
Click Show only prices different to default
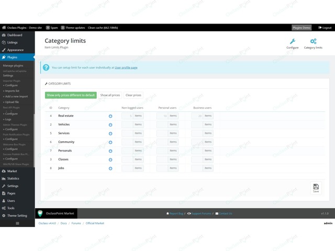71,95
